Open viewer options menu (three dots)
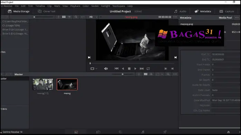Screen dimensions: 241x135 [x=175, y=17]
